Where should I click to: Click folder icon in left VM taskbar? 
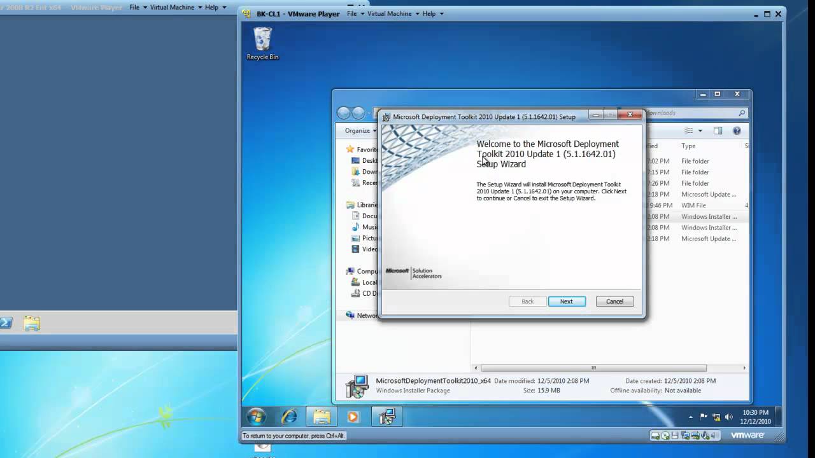click(x=32, y=323)
